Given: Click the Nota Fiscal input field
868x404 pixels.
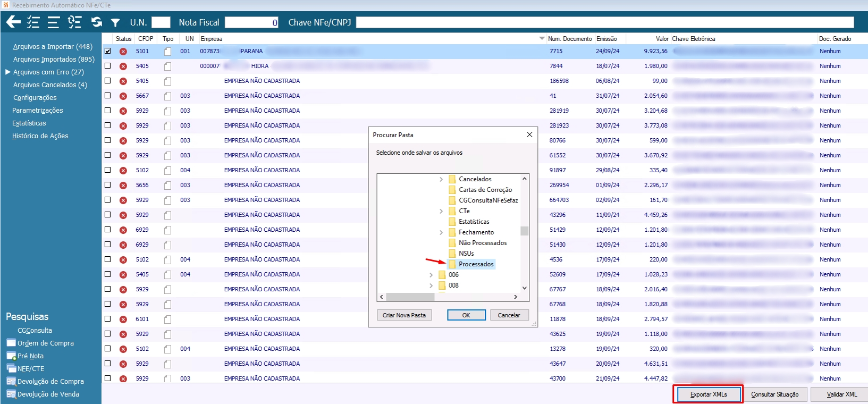Looking at the screenshot, I should click(251, 22).
